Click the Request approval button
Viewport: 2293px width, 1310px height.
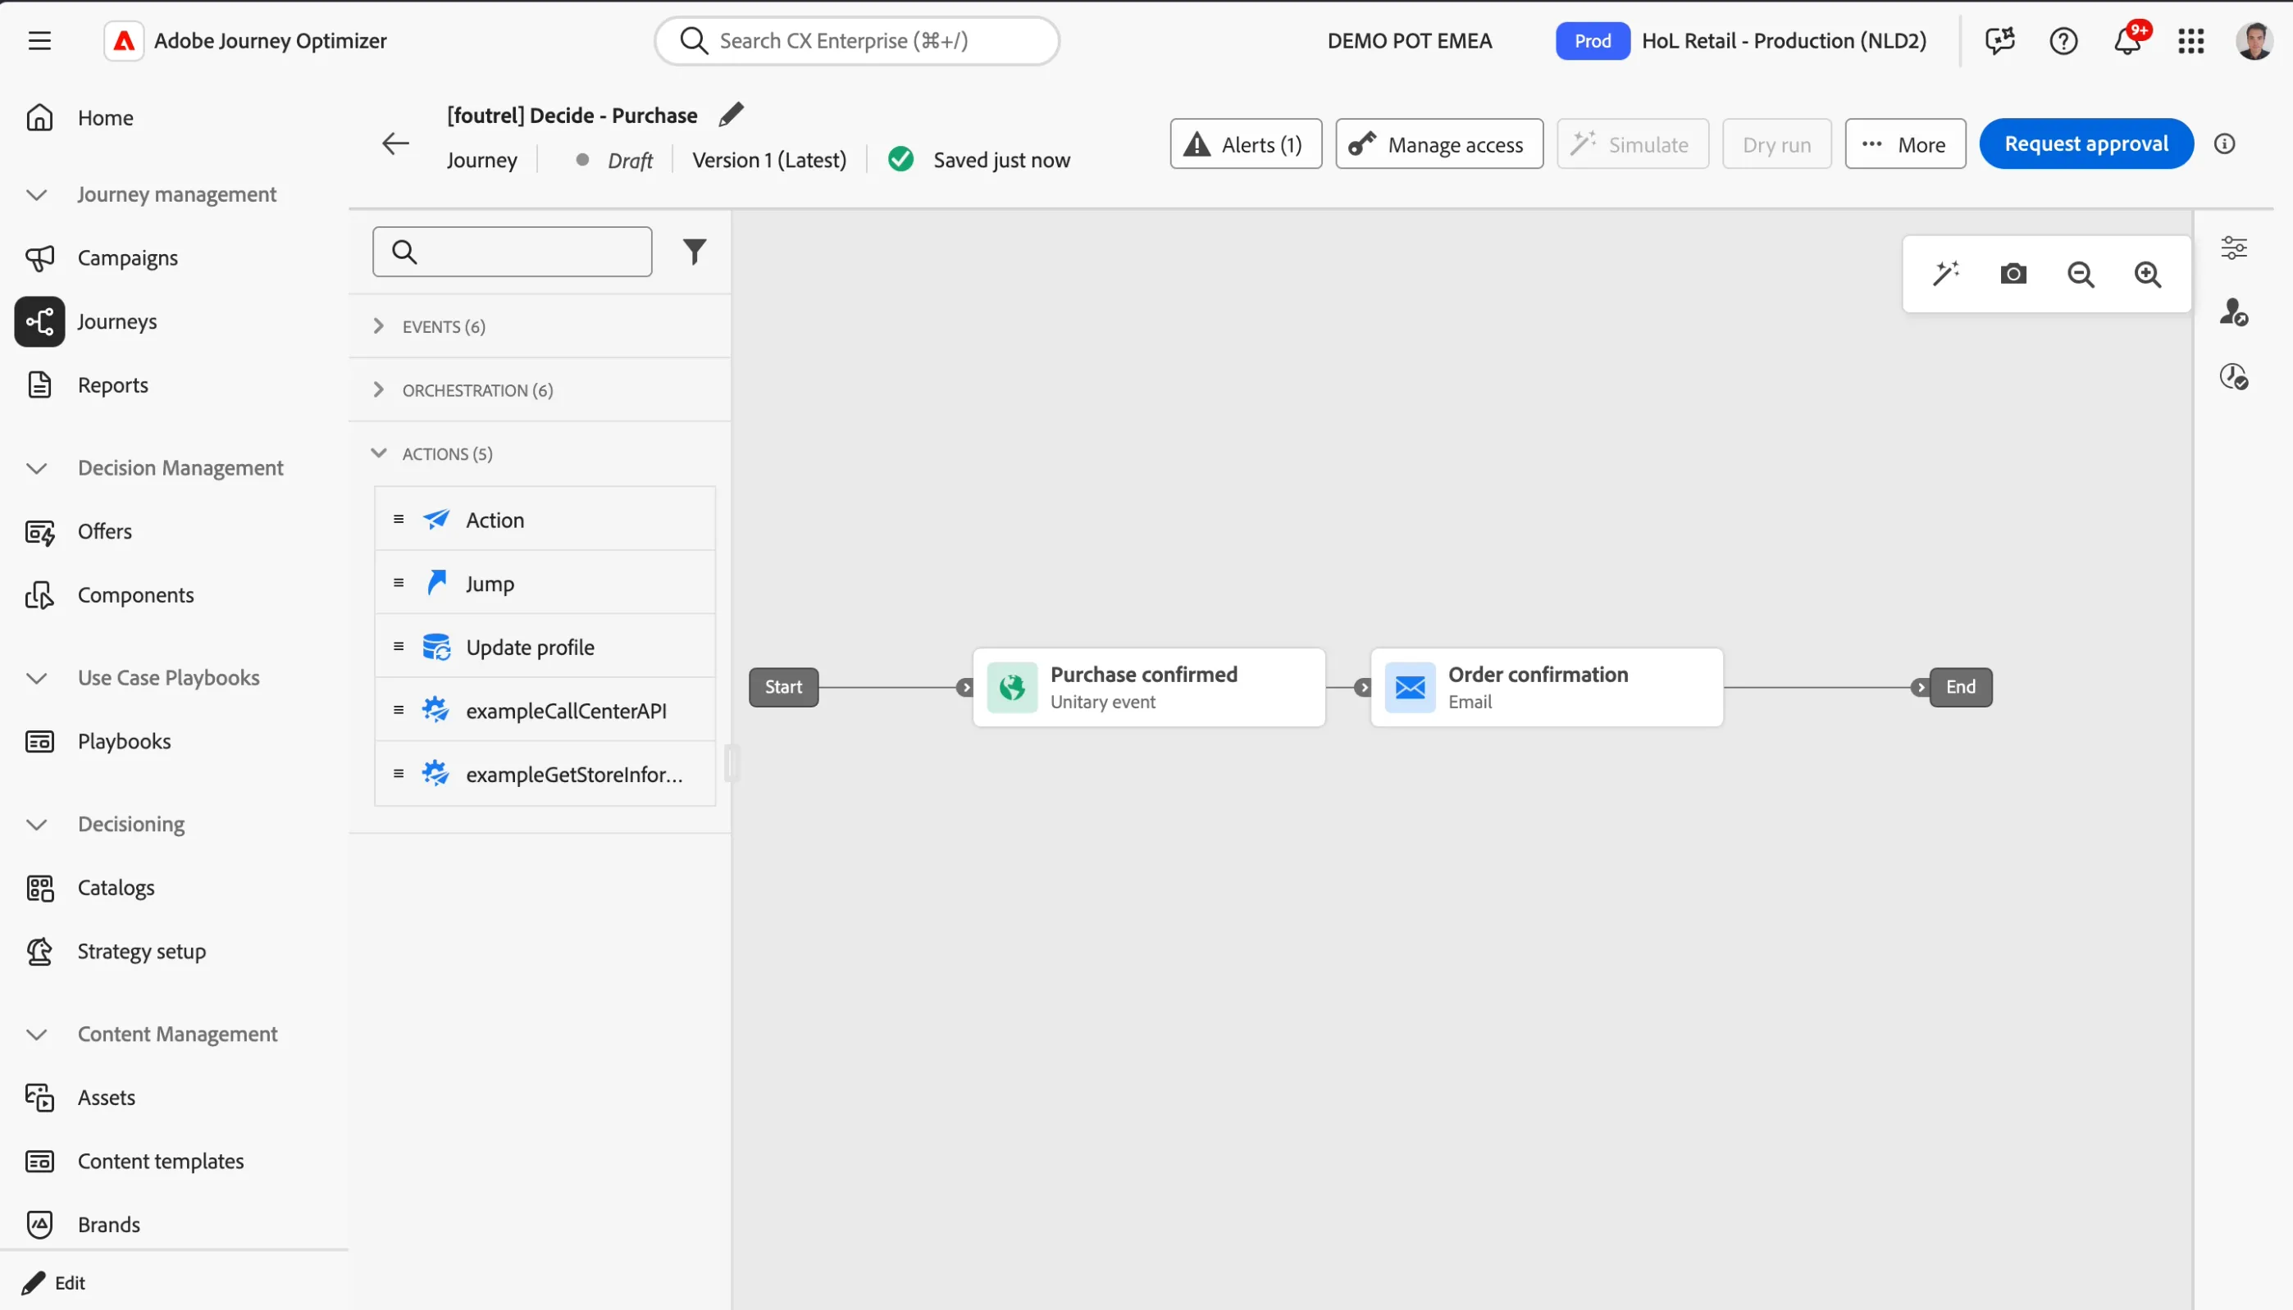pos(2086,144)
